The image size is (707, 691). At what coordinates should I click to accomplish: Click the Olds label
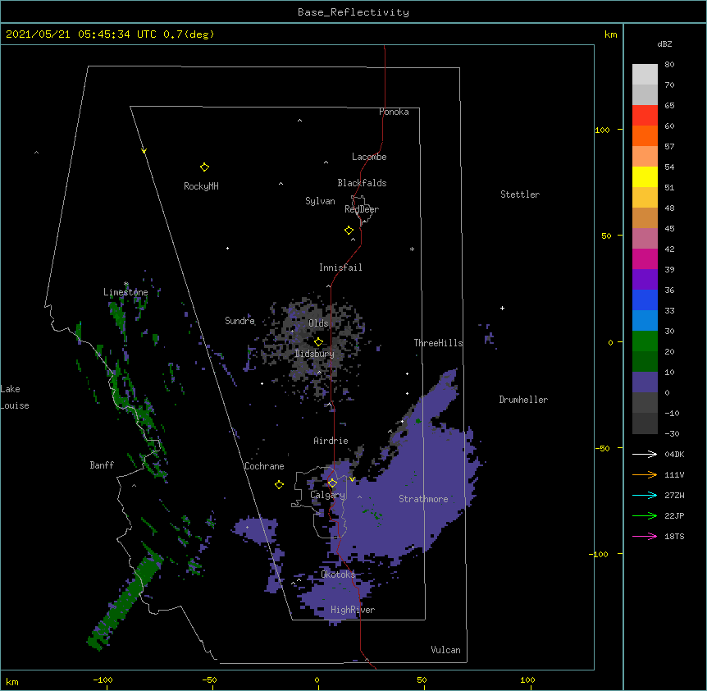[318, 323]
